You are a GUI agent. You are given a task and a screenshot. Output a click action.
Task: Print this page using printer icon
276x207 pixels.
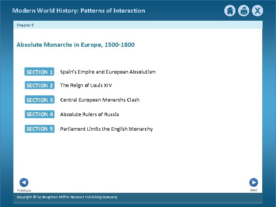point(244,11)
